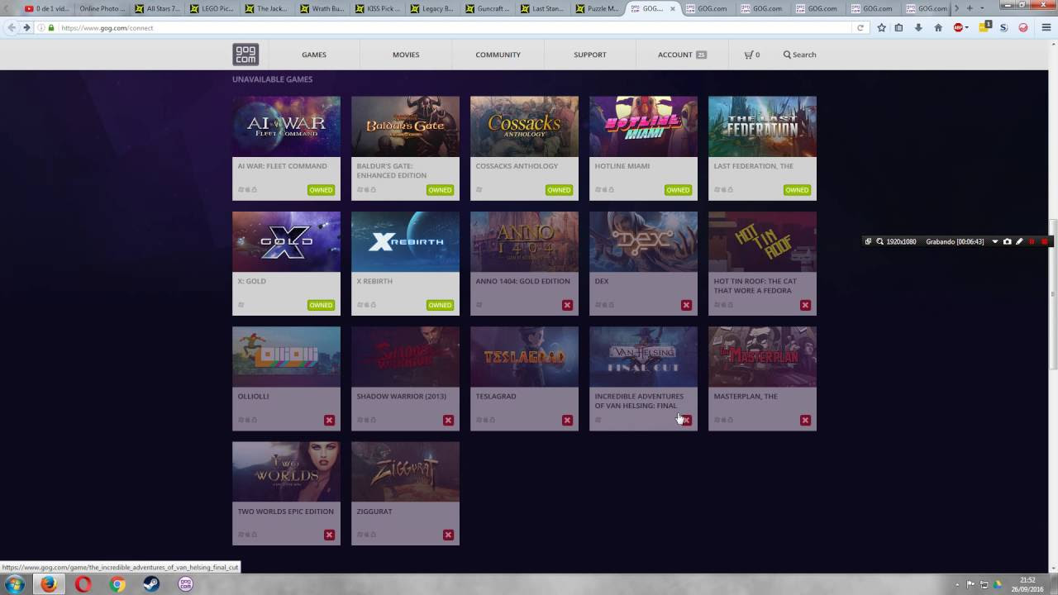This screenshot has width=1058, height=595.
Task: Open the MOVIES menu
Action: 406,55
